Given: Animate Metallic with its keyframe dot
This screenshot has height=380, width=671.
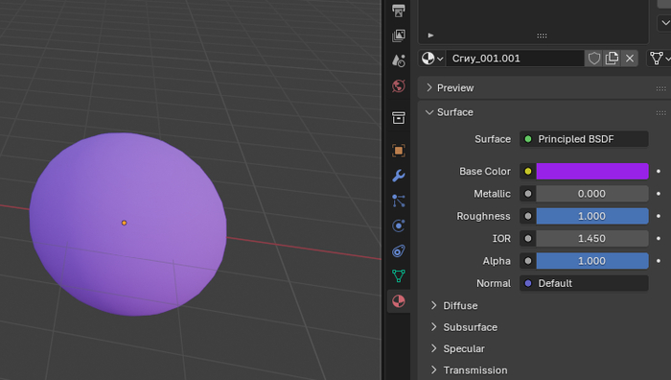Looking at the screenshot, I should [659, 194].
